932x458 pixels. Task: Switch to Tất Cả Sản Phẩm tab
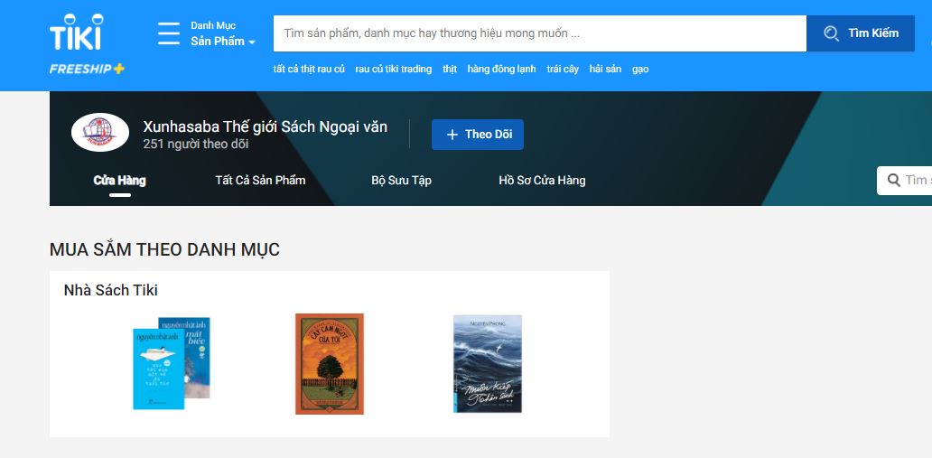pyautogui.click(x=260, y=181)
